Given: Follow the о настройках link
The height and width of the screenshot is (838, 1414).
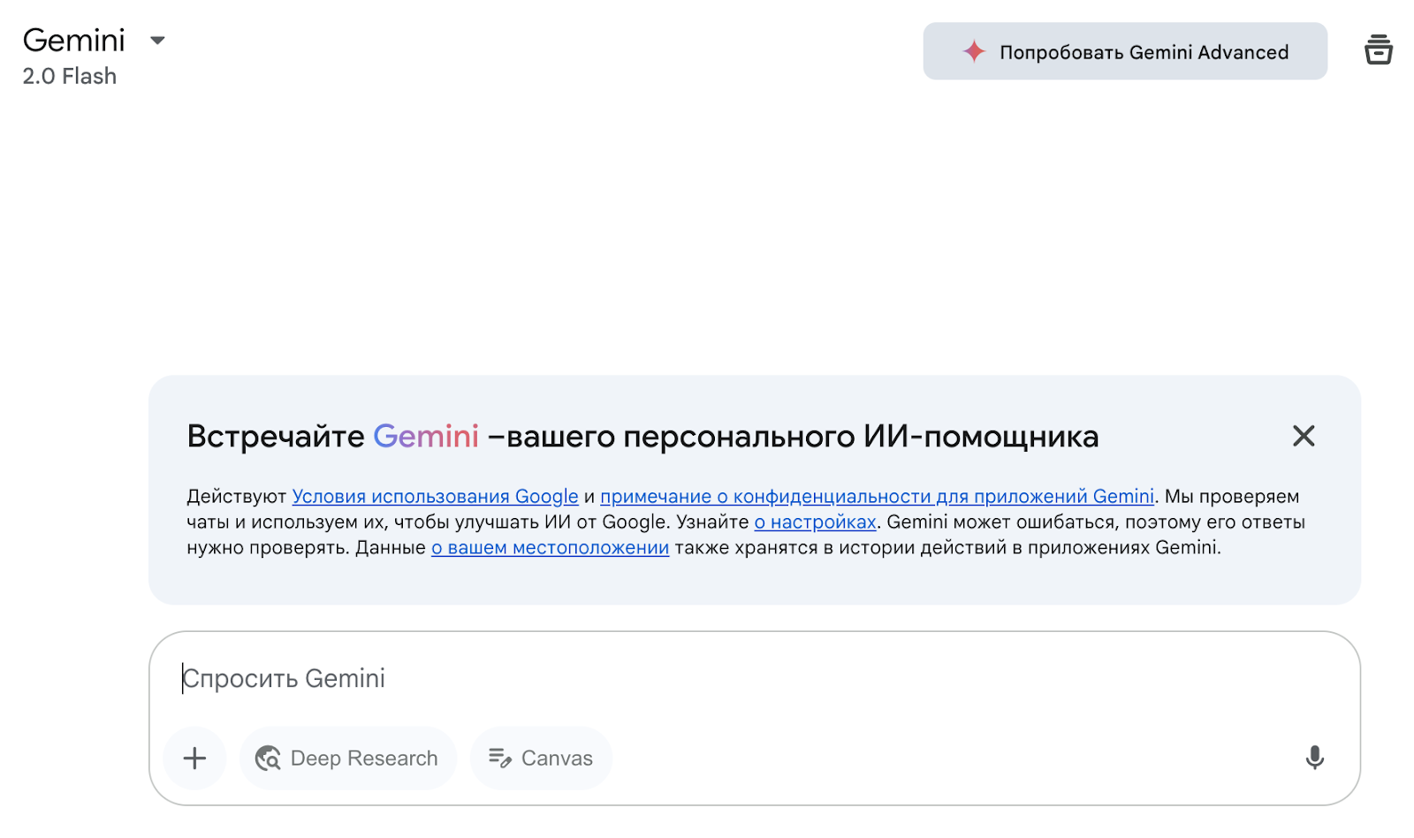Looking at the screenshot, I should point(815,522).
